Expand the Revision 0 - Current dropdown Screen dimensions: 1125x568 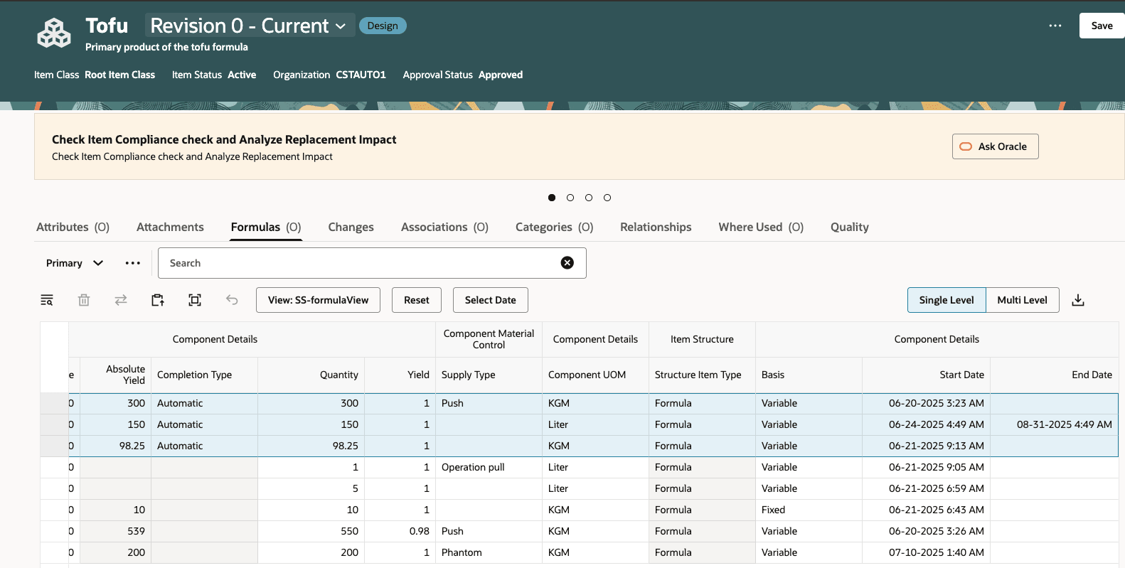click(248, 26)
